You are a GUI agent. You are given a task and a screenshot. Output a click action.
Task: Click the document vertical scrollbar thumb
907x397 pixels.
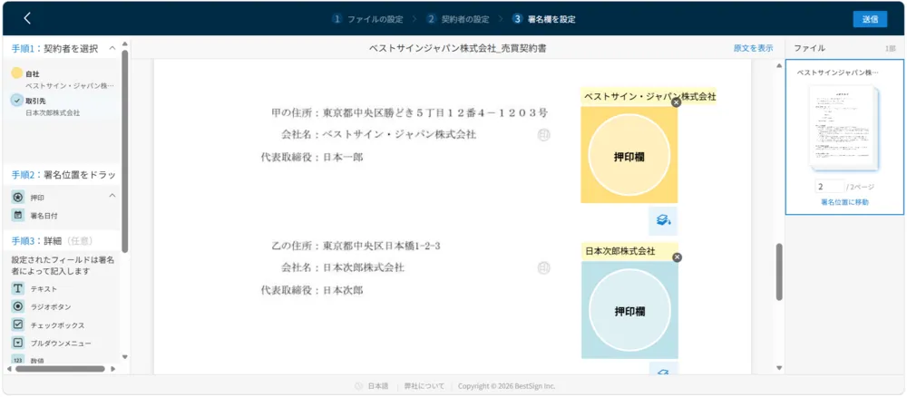pyautogui.click(x=778, y=272)
